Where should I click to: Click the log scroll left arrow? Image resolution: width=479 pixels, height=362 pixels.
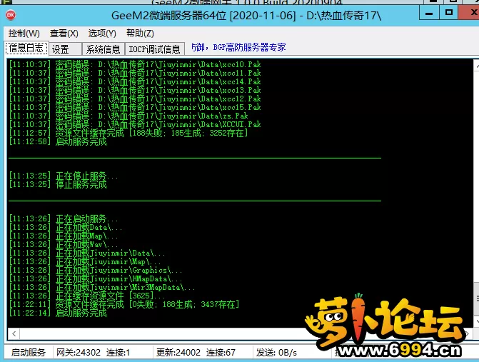click(14, 333)
